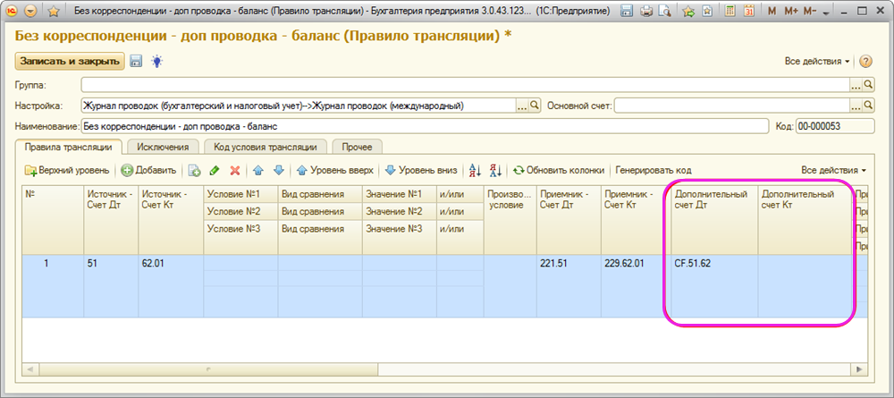Switch to the Исключения tab
894x398 pixels.
click(162, 147)
